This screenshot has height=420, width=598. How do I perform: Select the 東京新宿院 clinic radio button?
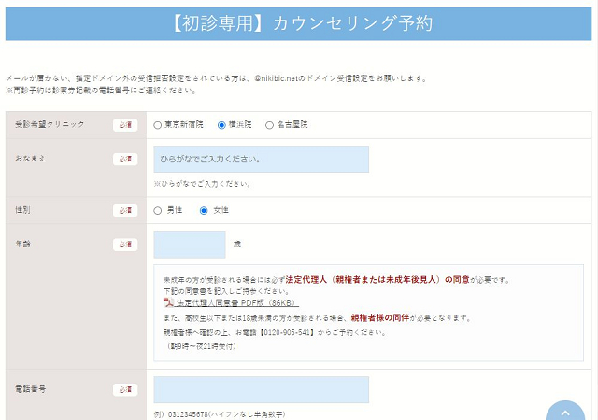(x=158, y=124)
